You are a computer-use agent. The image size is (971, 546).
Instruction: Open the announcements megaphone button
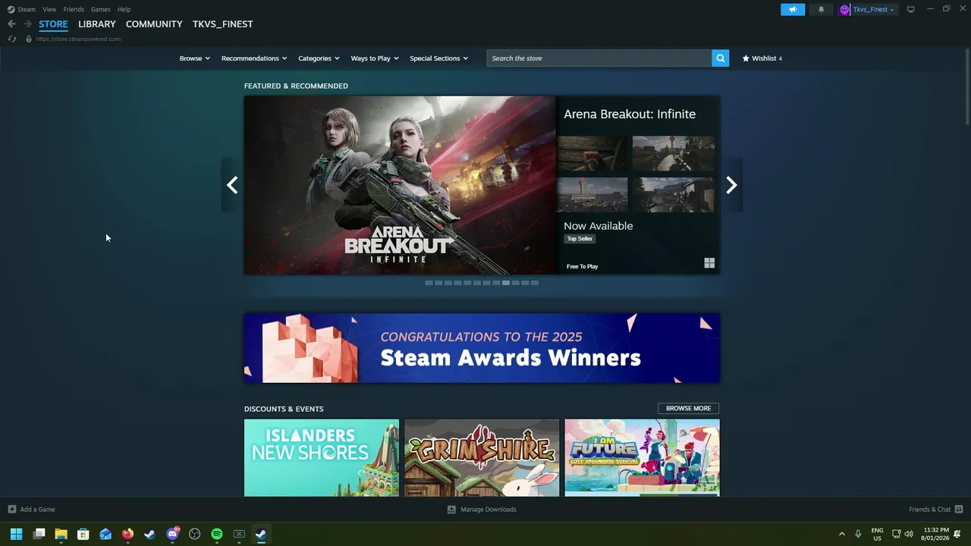793,9
